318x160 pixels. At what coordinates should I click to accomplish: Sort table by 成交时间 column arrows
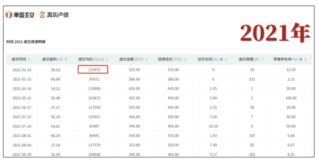(x=29, y=59)
